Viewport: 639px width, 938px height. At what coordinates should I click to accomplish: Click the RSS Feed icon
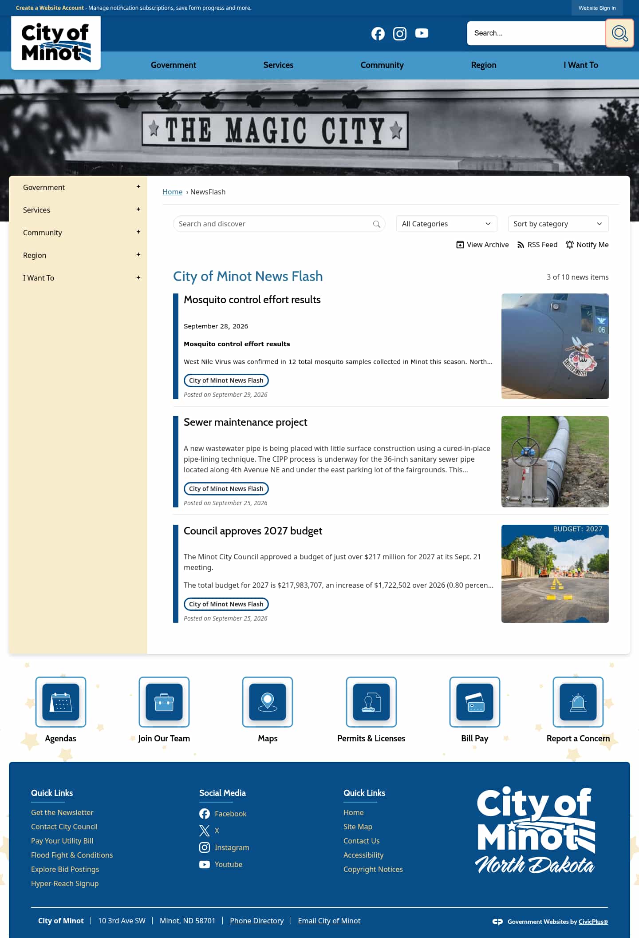coord(521,245)
